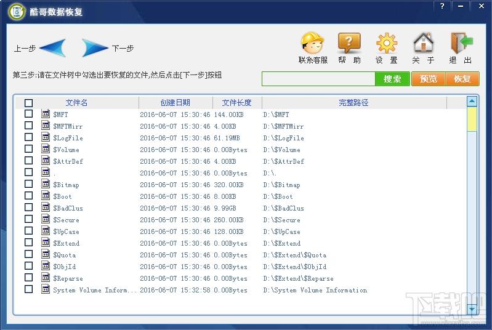The height and width of the screenshot is (330, 492).
Task: Check the box for $MFTMirr
Action: click(x=28, y=125)
